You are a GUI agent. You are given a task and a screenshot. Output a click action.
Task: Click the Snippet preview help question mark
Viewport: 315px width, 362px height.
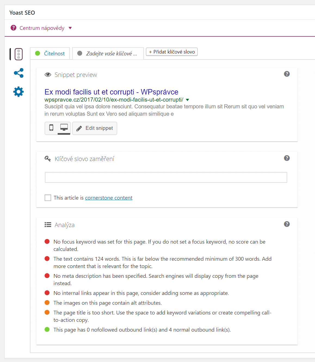pos(287,74)
